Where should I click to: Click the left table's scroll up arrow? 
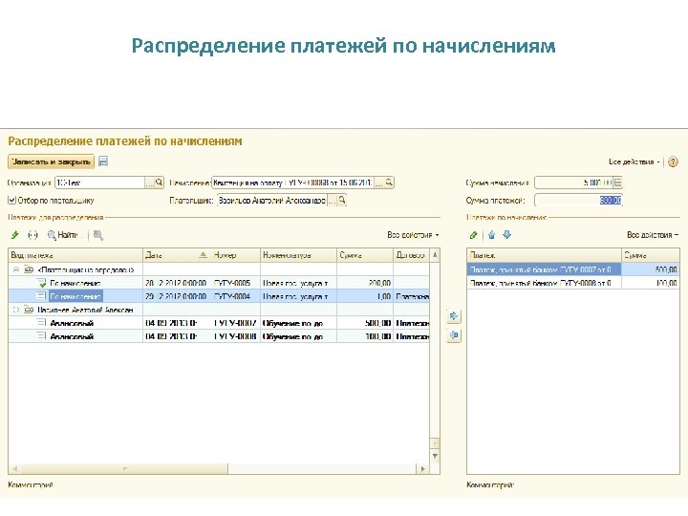point(435,255)
